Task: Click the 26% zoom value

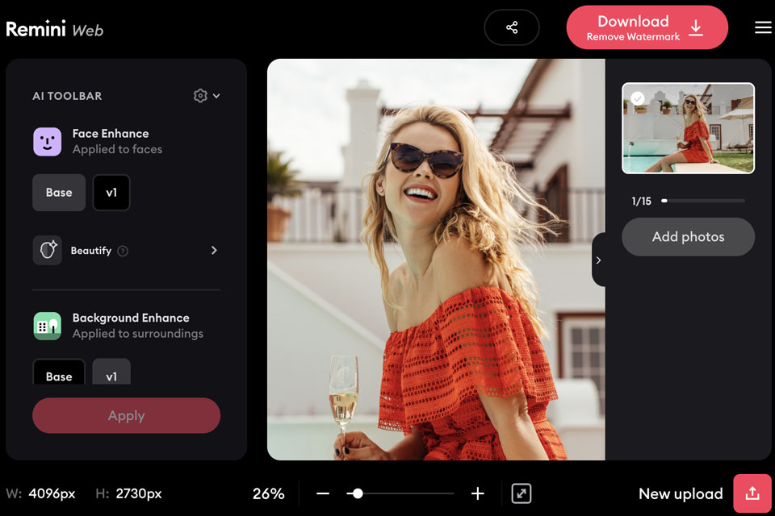Action: click(268, 493)
